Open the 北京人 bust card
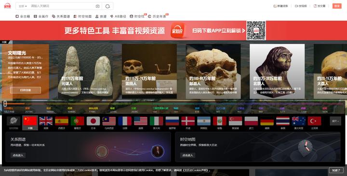Image resolution: width=347 pixels, height=176 pixels. 277,71
